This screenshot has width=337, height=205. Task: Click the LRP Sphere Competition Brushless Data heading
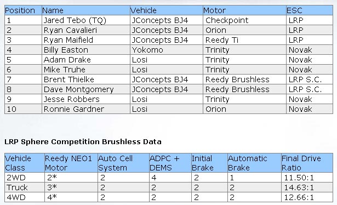click(83, 142)
